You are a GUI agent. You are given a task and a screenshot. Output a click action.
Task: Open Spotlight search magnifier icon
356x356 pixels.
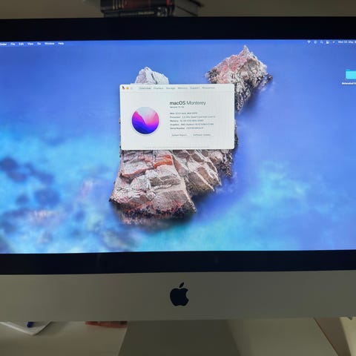click(x=321, y=42)
